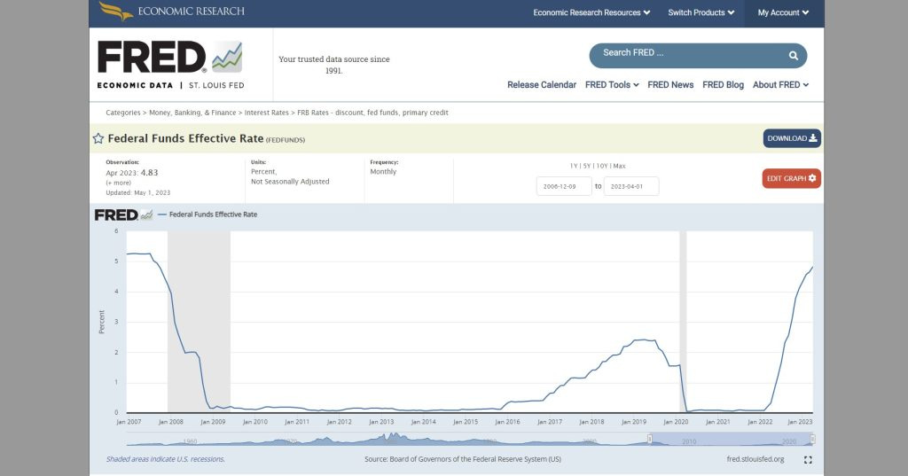The width and height of the screenshot is (908, 476).
Task: Click the Jan 2020 axis label
Action: pos(676,422)
